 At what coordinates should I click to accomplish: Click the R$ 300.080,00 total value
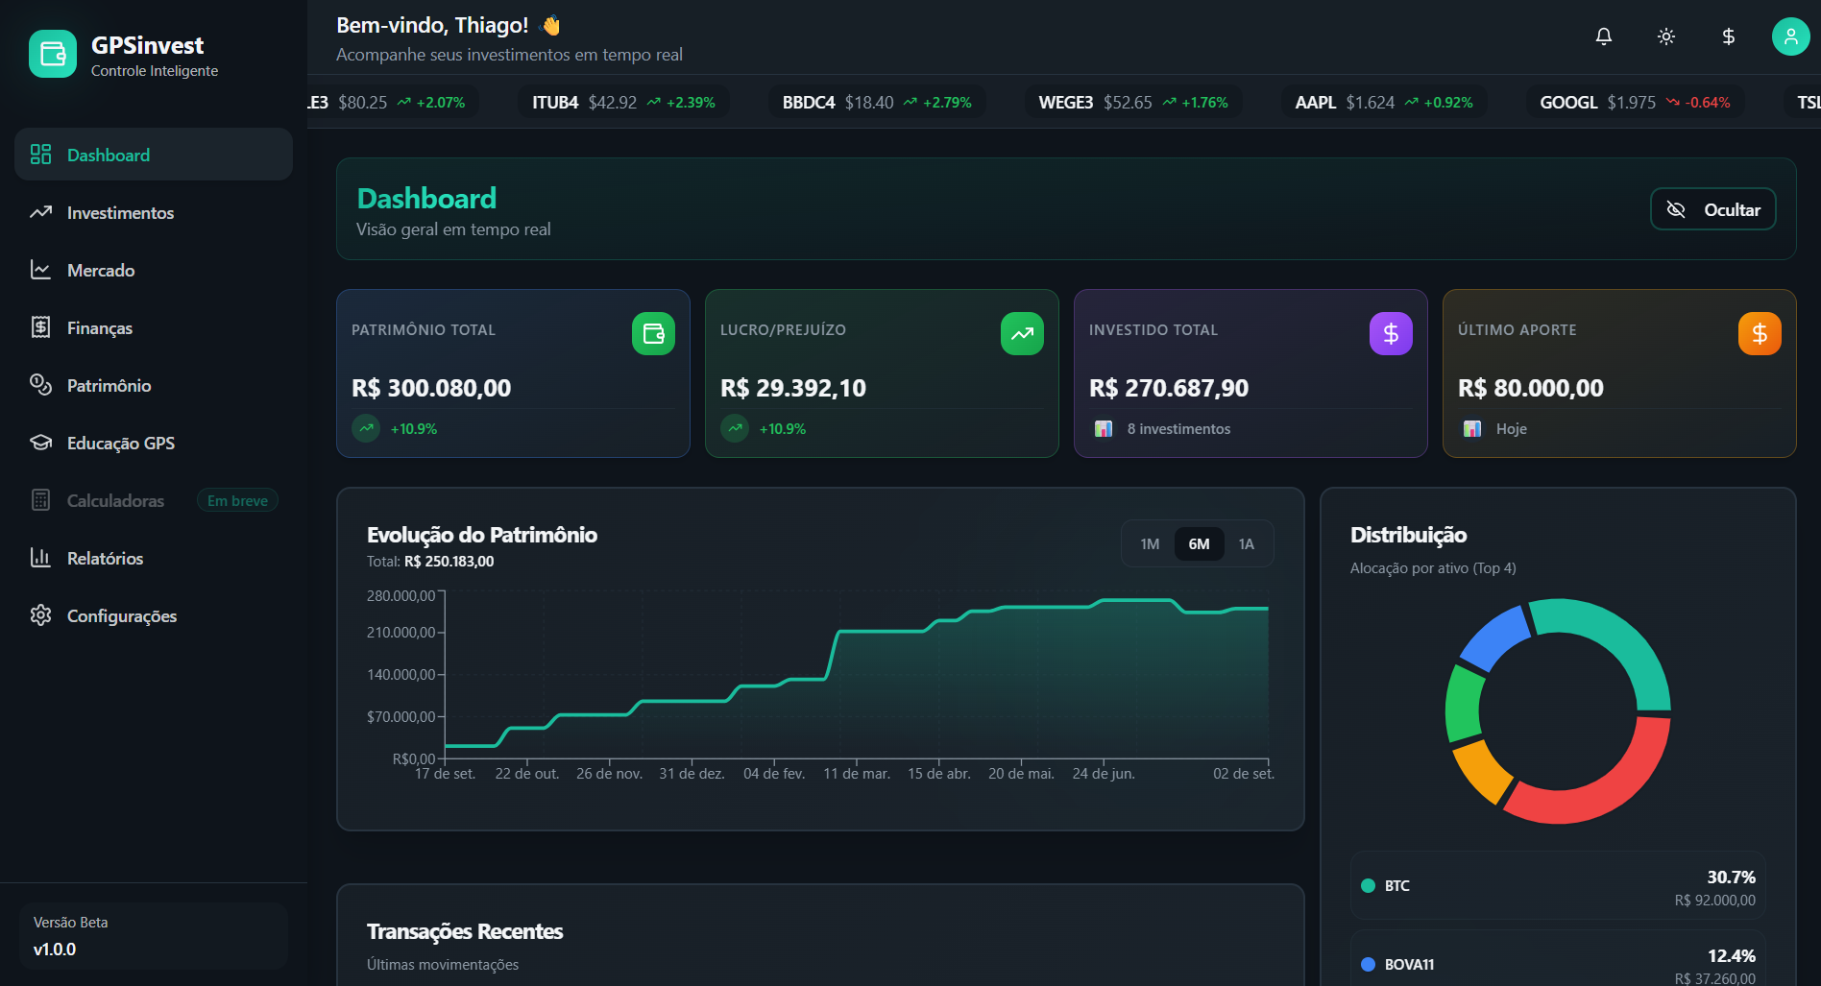click(431, 388)
